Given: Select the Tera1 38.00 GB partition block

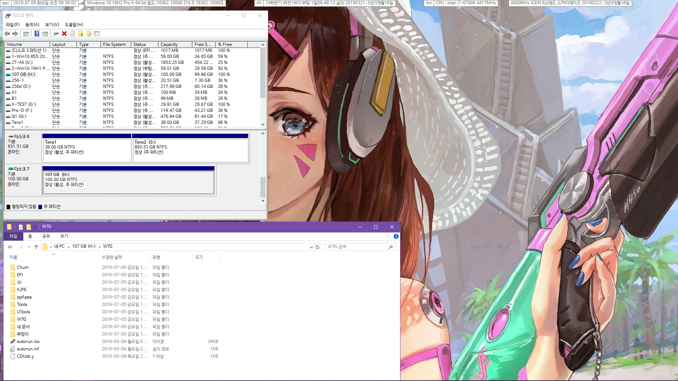Looking at the screenshot, I should tap(87, 148).
